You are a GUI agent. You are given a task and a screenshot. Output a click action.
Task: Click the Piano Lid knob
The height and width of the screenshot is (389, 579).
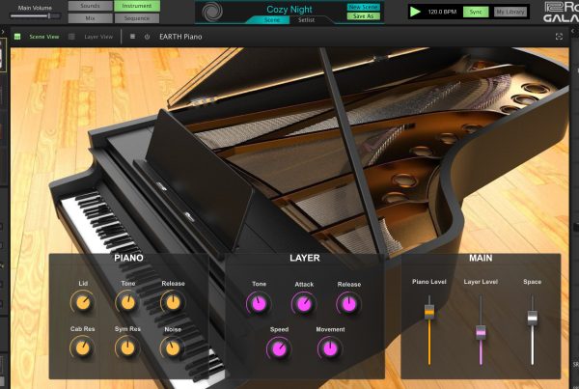tap(83, 302)
